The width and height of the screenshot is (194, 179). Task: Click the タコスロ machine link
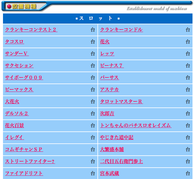point(15,42)
